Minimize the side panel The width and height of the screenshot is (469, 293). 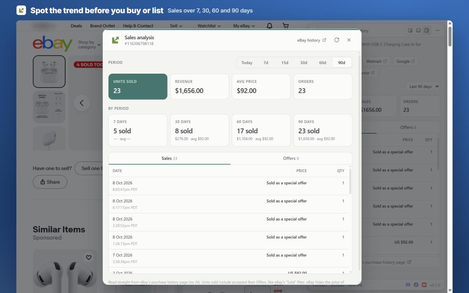438,30
